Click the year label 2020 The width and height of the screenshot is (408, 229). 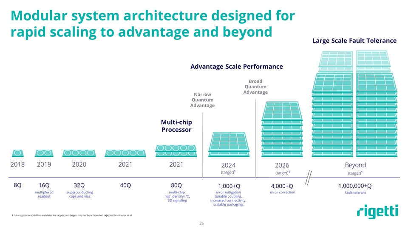pos(79,165)
